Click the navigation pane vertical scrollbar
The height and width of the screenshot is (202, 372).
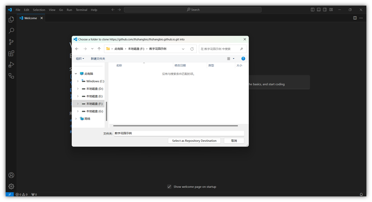tap(107, 111)
